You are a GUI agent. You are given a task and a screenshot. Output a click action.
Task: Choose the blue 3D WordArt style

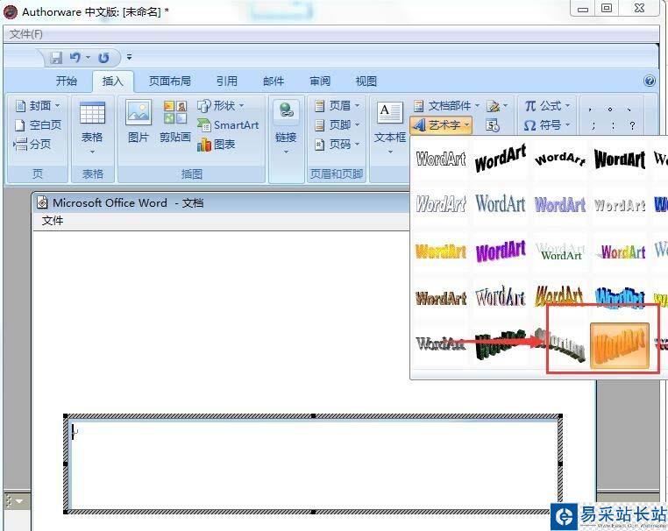pyautogui.click(x=620, y=297)
